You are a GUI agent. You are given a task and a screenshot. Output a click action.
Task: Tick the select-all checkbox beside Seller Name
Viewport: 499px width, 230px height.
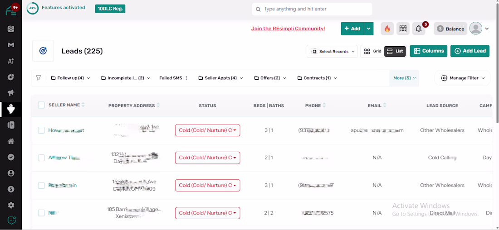[41, 105]
